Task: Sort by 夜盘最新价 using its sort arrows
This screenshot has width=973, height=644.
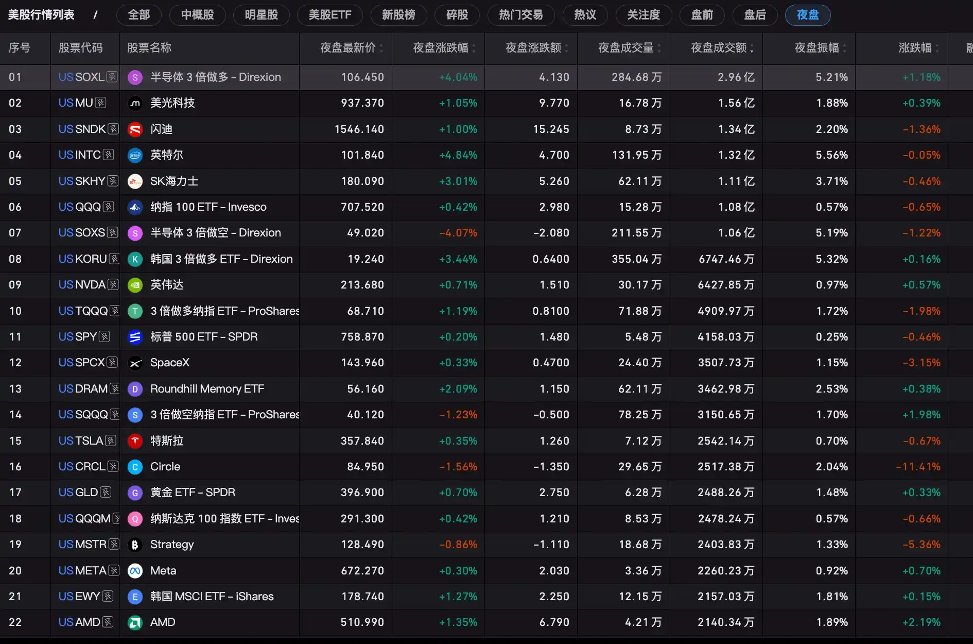Action: [x=381, y=48]
